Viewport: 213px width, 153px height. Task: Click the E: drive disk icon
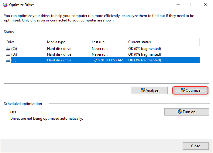pos(8,60)
